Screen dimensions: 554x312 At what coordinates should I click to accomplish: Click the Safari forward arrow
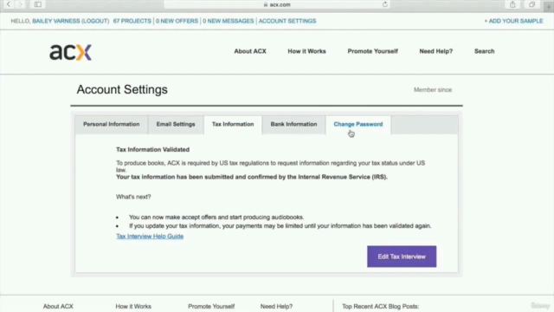21,4
